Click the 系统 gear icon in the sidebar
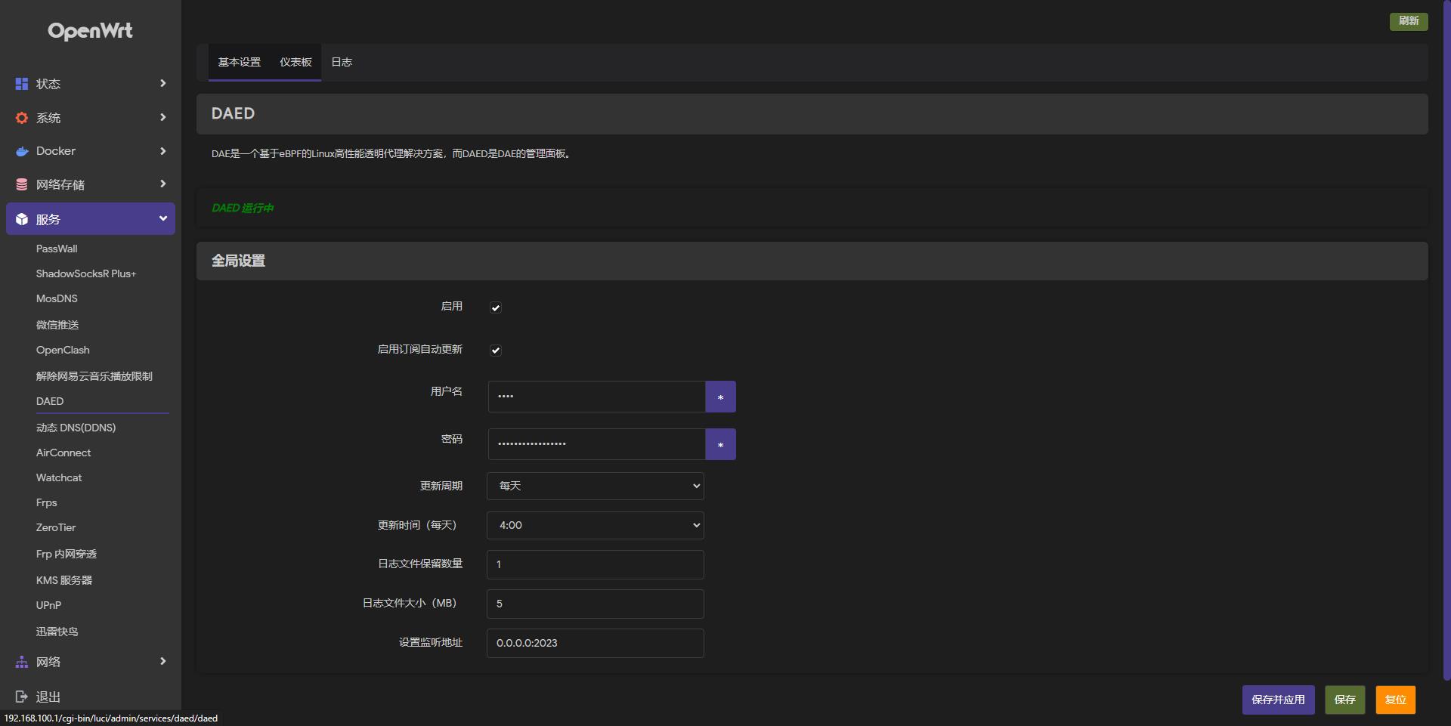 (22, 118)
